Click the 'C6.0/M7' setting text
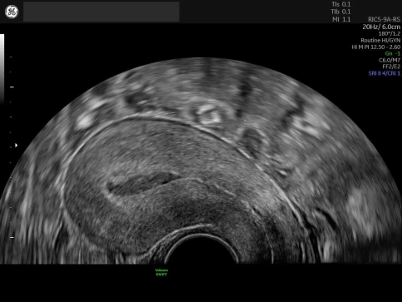Image resolution: width=402 pixels, height=302 pixels. 390,60
